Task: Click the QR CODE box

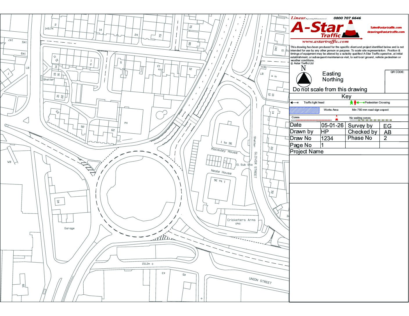Action: point(397,81)
